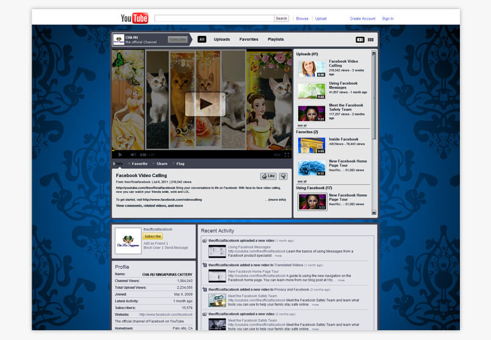This screenshot has height=340, width=491.
Task: Open the truck thumbnail in the Privacy and Facebook entry
Action: click(217, 300)
